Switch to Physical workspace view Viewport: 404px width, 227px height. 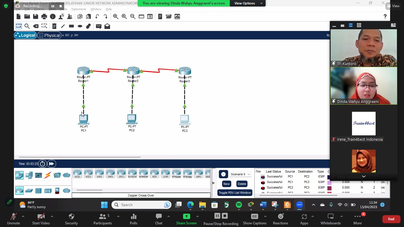(49, 35)
